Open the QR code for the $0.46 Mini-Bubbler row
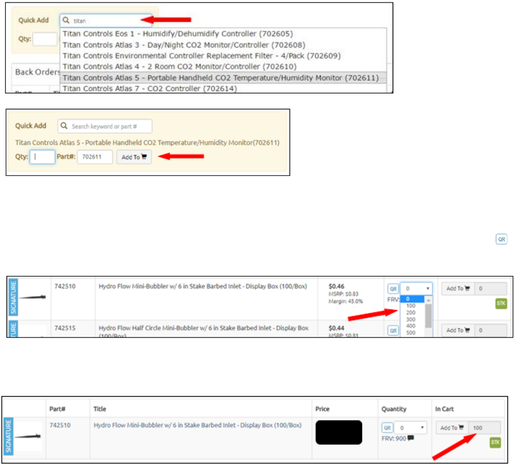 [x=393, y=289]
